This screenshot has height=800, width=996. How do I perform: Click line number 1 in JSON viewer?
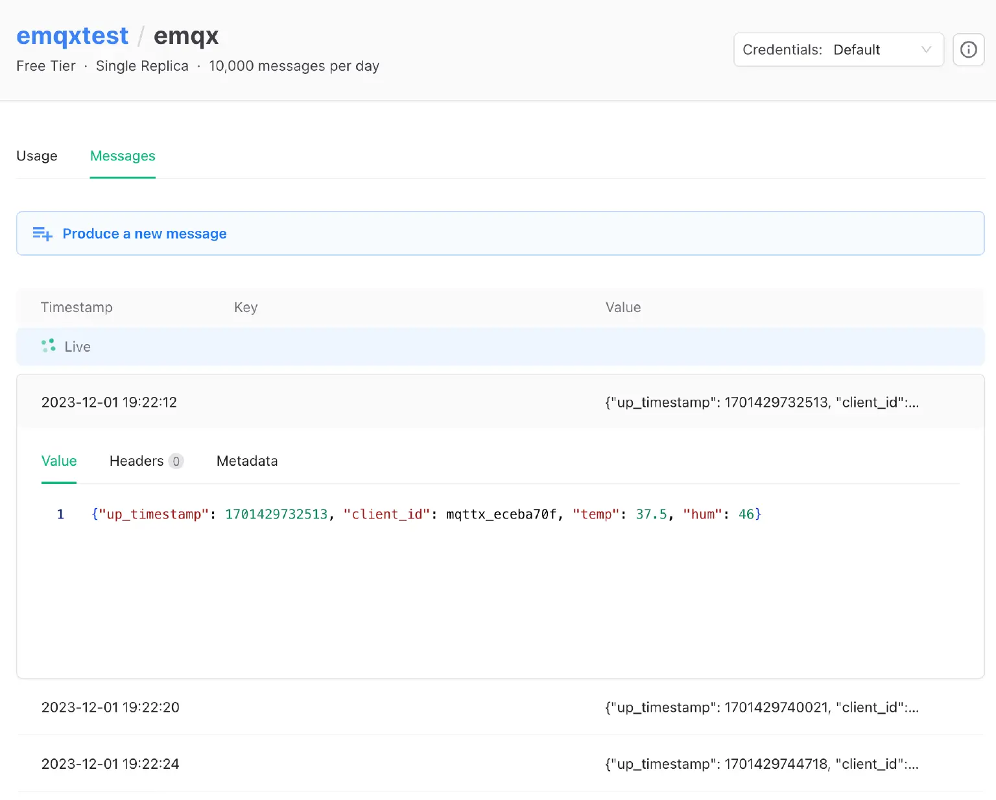pos(60,514)
